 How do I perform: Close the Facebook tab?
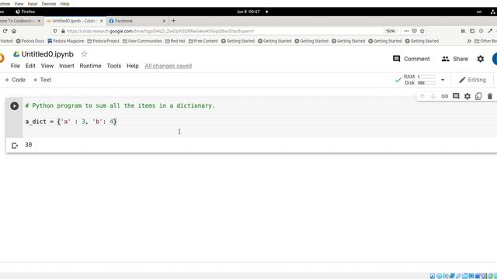click(164, 21)
